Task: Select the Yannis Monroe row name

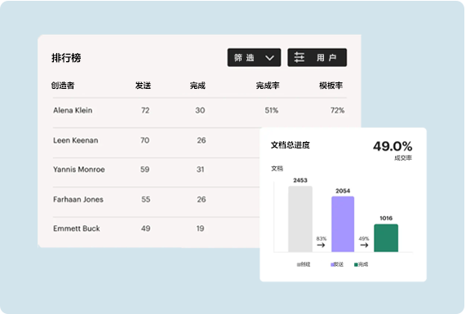Action: [x=79, y=170]
